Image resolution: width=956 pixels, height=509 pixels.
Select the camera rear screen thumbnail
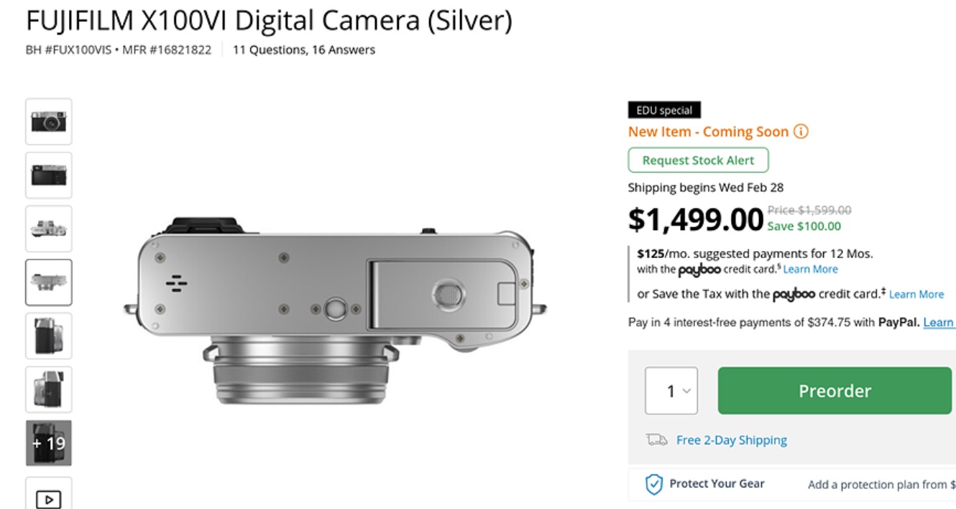coord(49,175)
